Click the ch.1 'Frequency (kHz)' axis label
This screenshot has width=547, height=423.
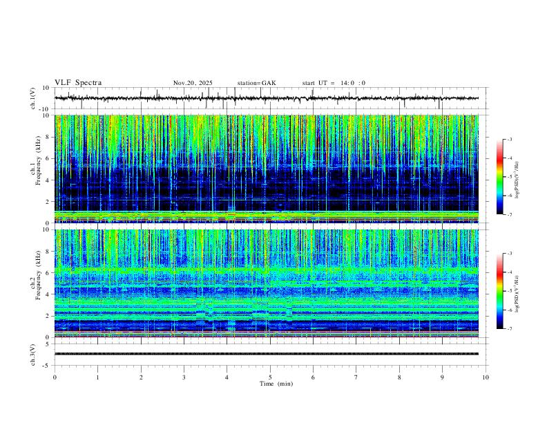[39, 161]
